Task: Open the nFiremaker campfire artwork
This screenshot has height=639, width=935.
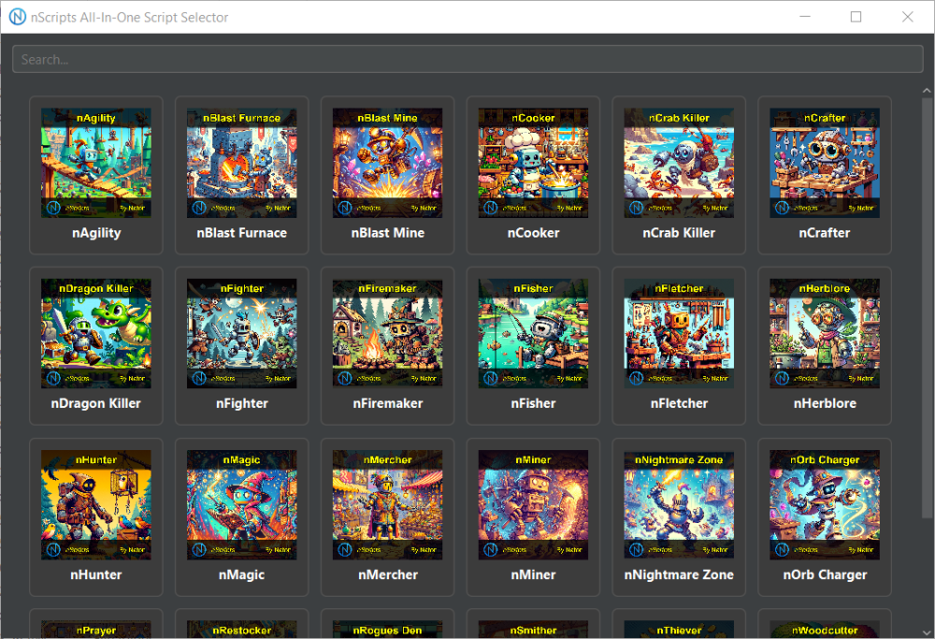Action: tap(388, 333)
